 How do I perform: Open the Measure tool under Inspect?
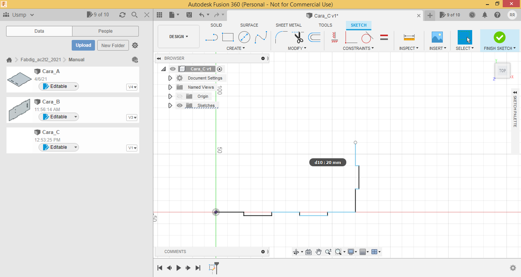[409, 37]
